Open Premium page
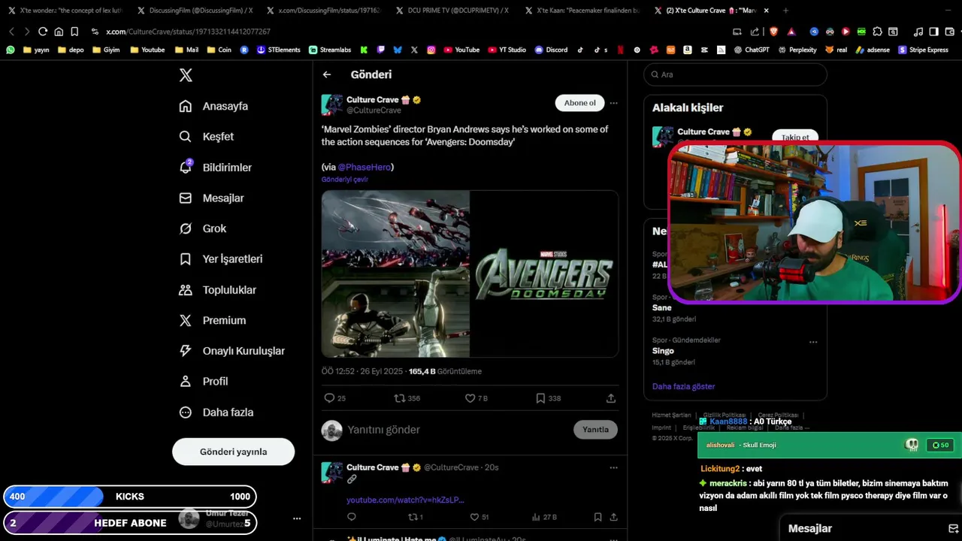 (212, 320)
